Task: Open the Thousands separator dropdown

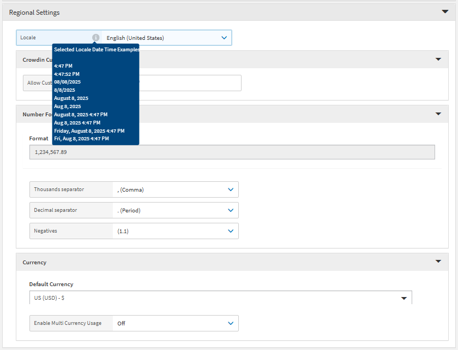Action: 231,189
